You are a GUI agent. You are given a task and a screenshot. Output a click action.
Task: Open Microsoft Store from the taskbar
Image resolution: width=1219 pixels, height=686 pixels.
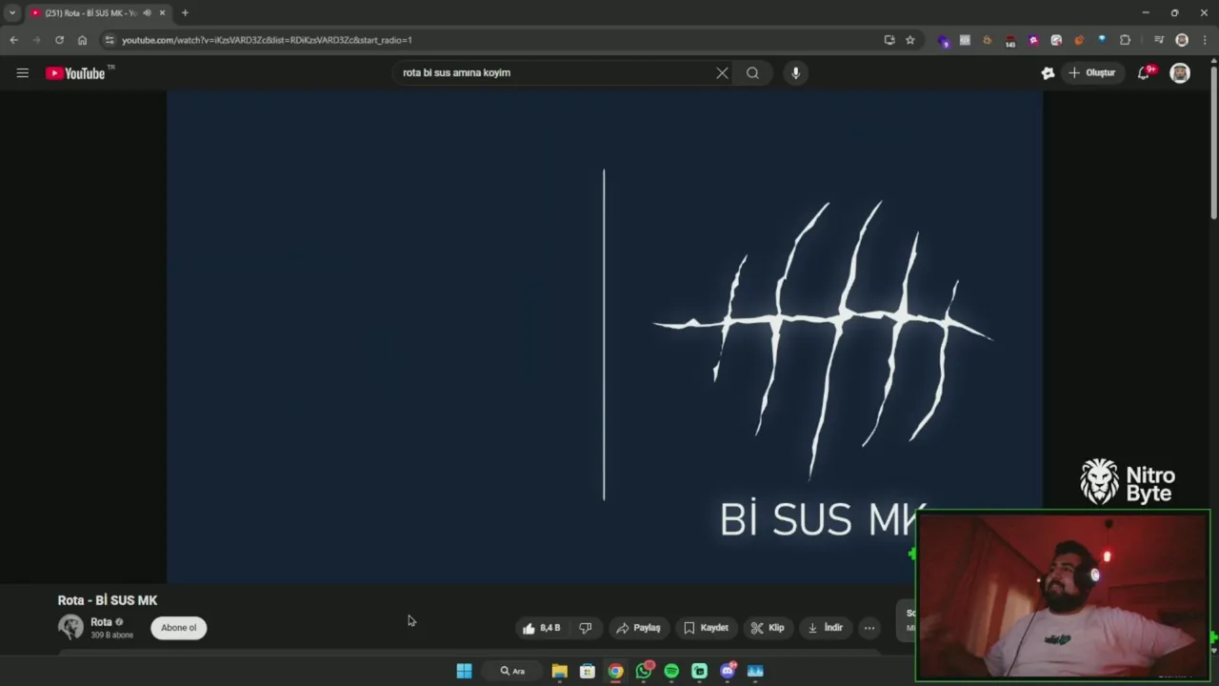(588, 671)
